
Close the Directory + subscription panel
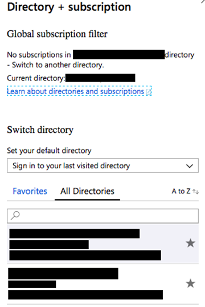203,2
